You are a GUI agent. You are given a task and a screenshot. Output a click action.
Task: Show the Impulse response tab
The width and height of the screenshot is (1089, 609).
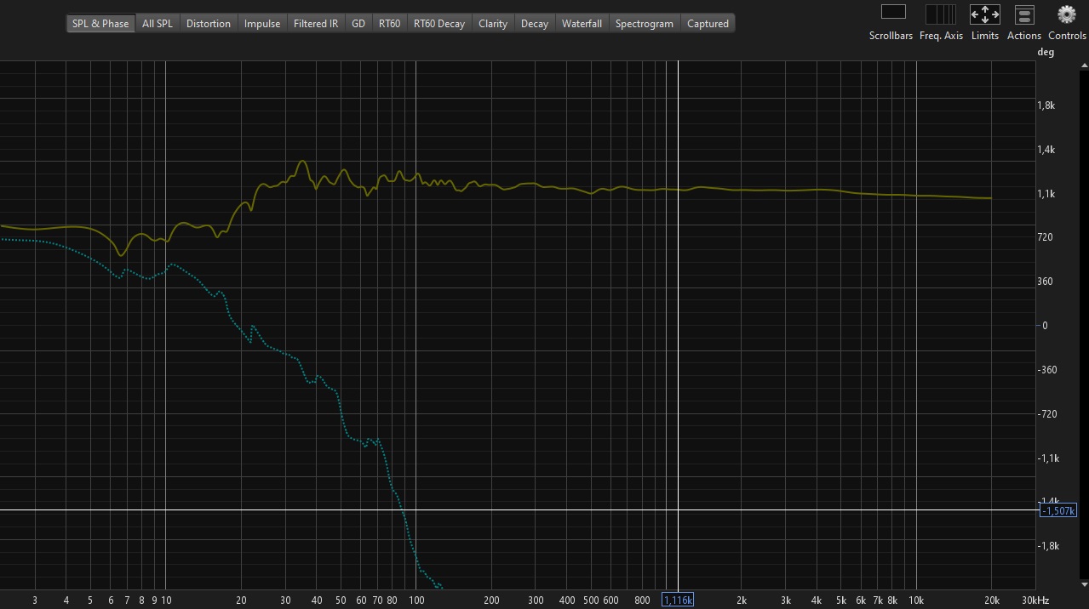click(x=262, y=24)
